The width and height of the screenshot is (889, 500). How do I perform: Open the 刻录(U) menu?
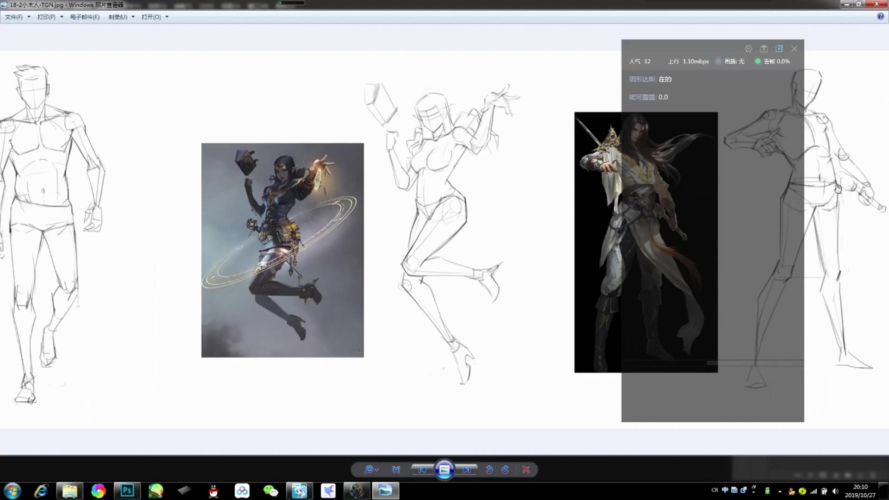(x=118, y=17)
